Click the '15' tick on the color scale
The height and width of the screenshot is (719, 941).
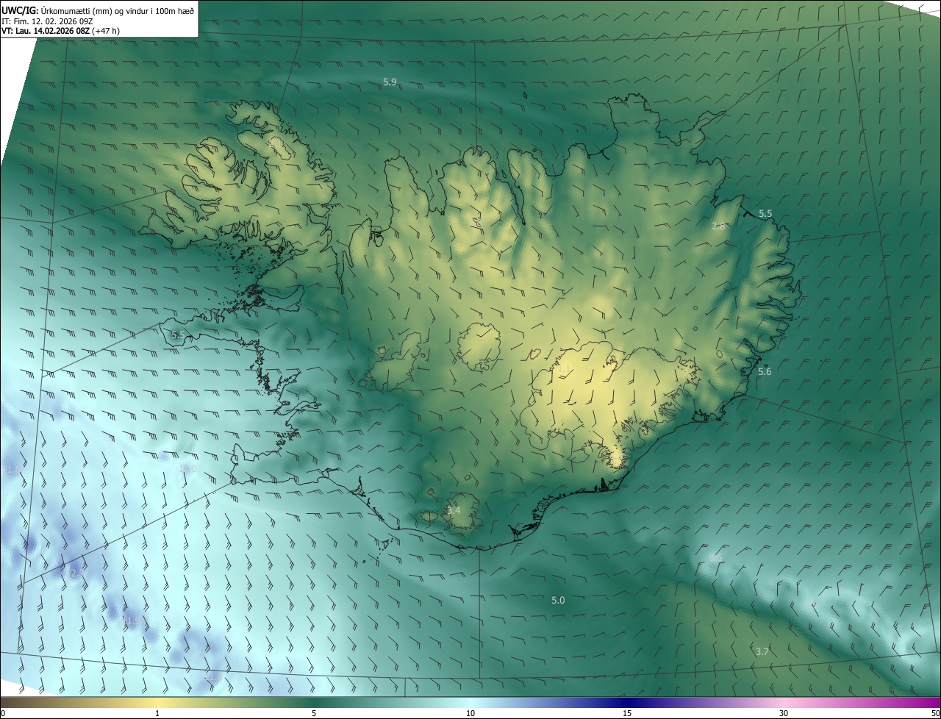coord(627,714)
